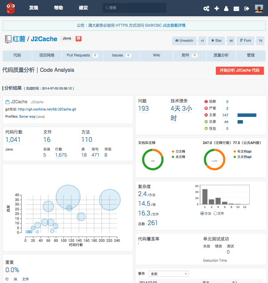Viewport: 268px width, 283px height.
Task: Open the 发现 menu
Action: (x=33, y=8)
